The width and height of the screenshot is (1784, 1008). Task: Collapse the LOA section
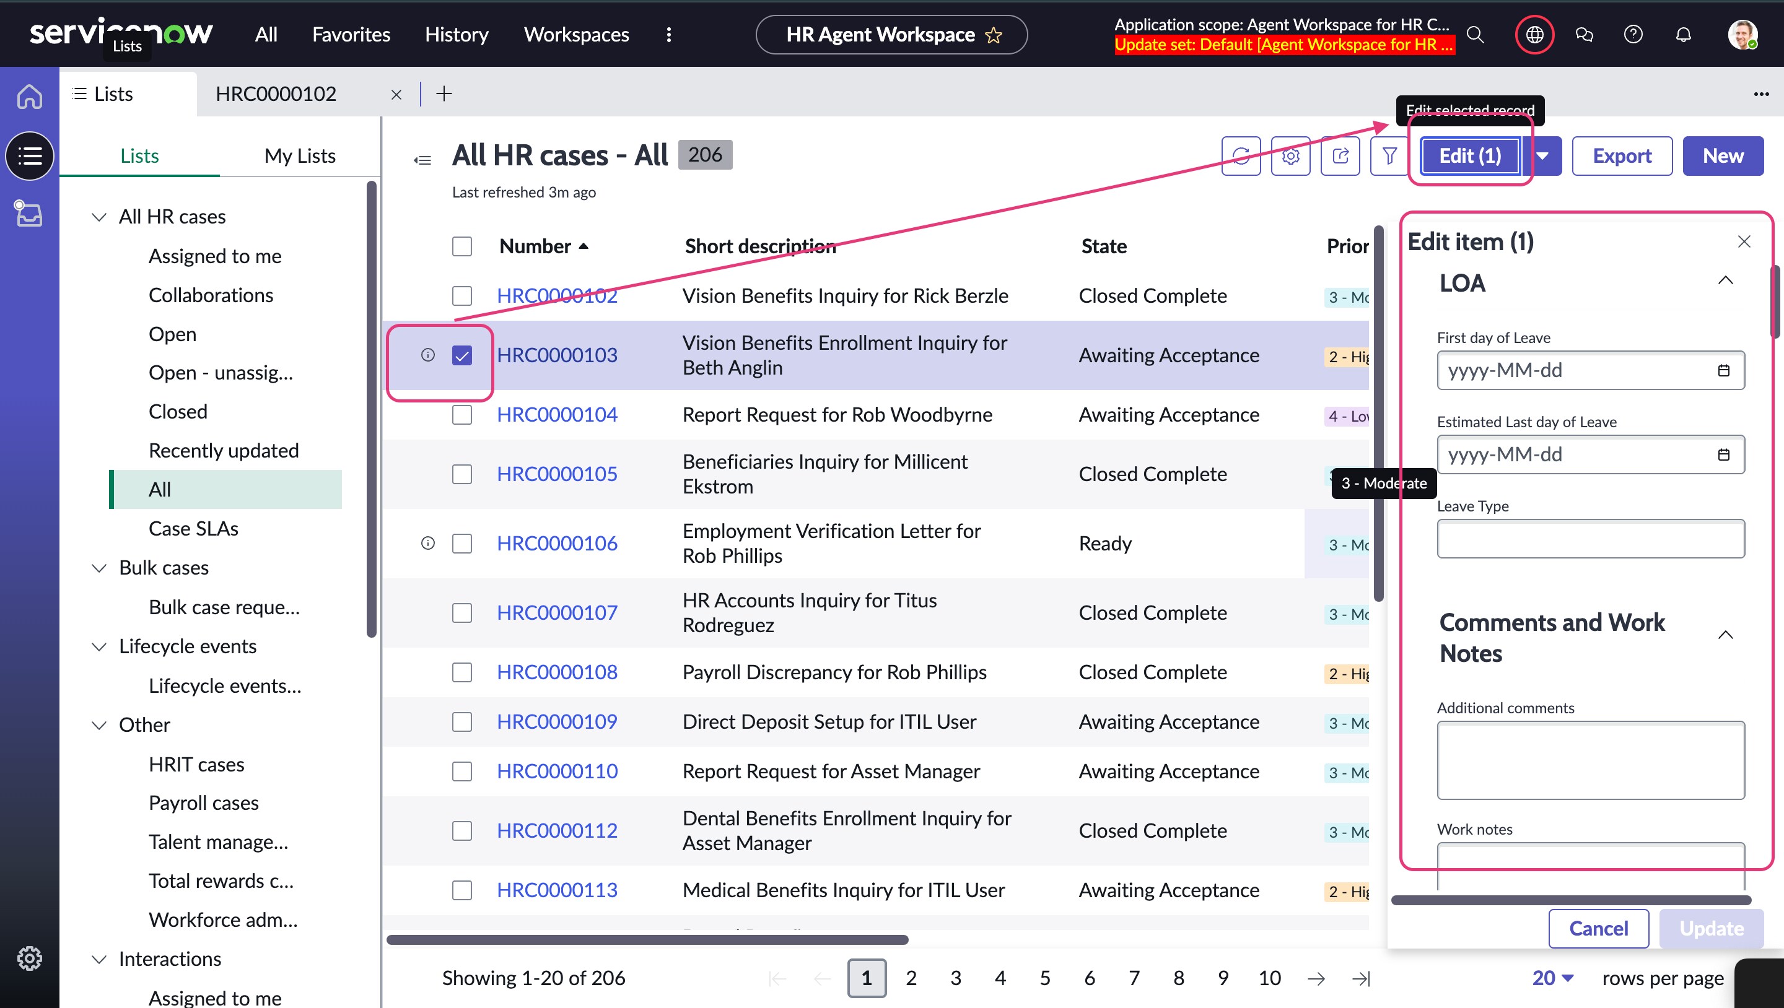(1726, 280)
